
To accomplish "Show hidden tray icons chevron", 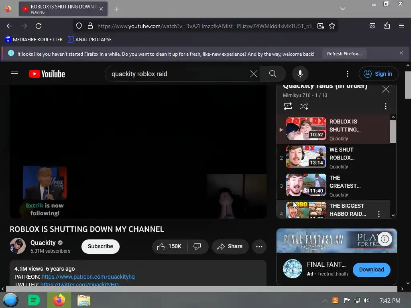I will point(324,301).
